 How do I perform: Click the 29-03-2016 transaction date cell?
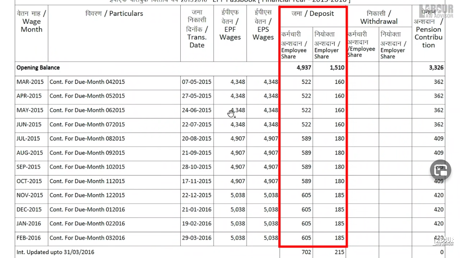point(197,238)
